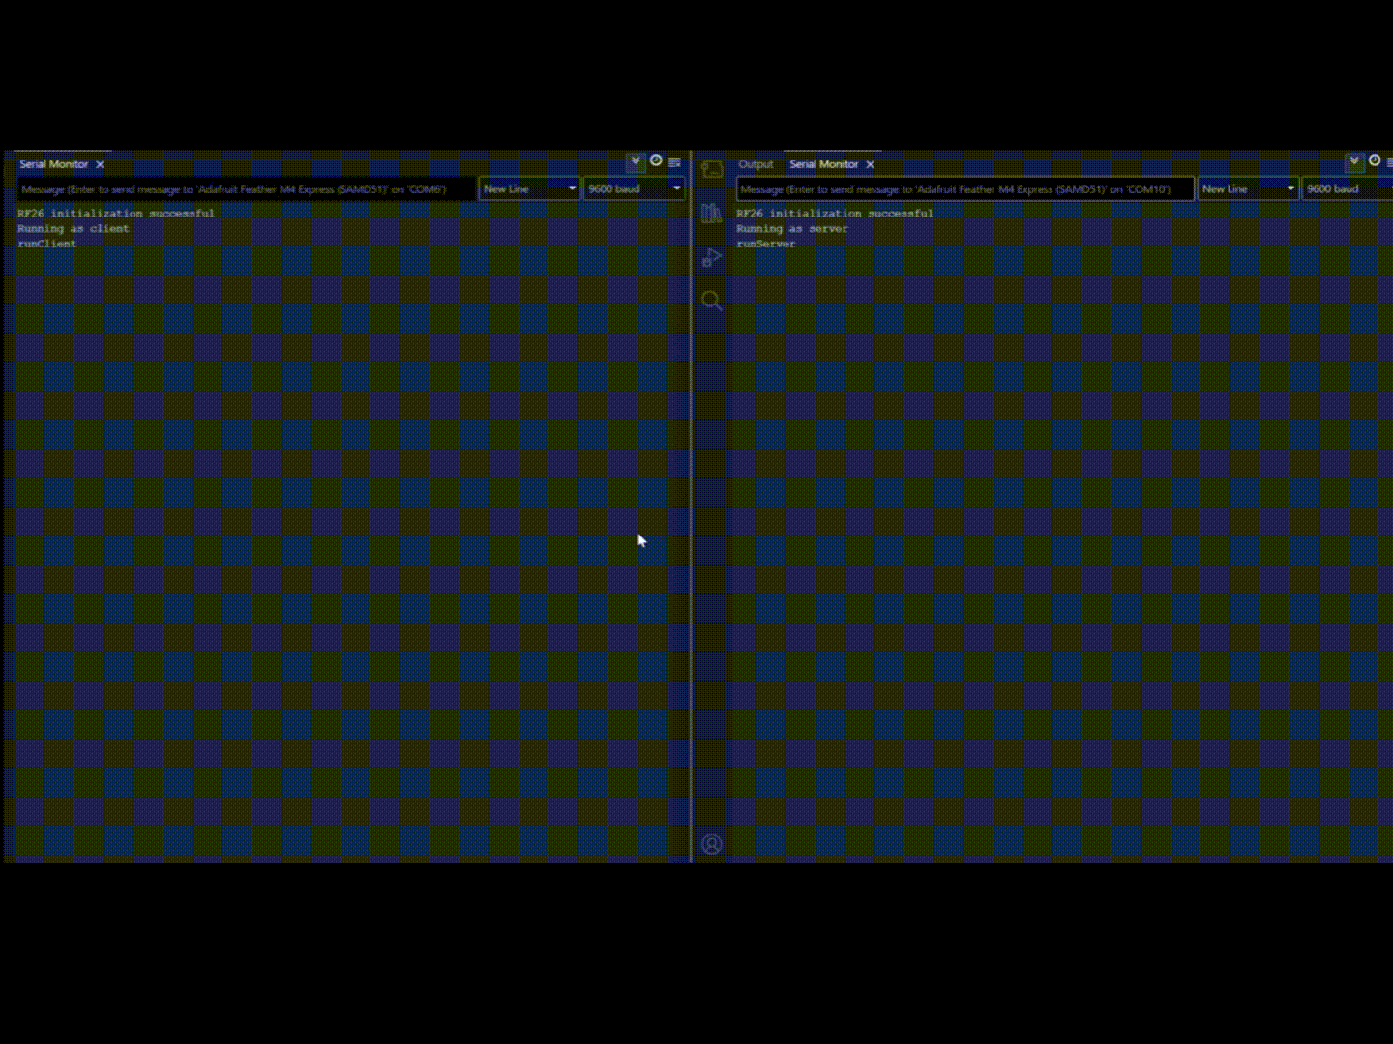Toggle timestamp in the COM10 serial monitor

click(x=1375, y=160)
